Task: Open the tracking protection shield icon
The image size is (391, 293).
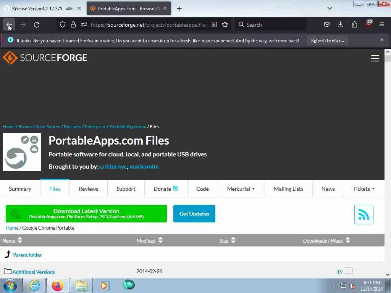Action: pyautogui.click(x=63, y=25)
